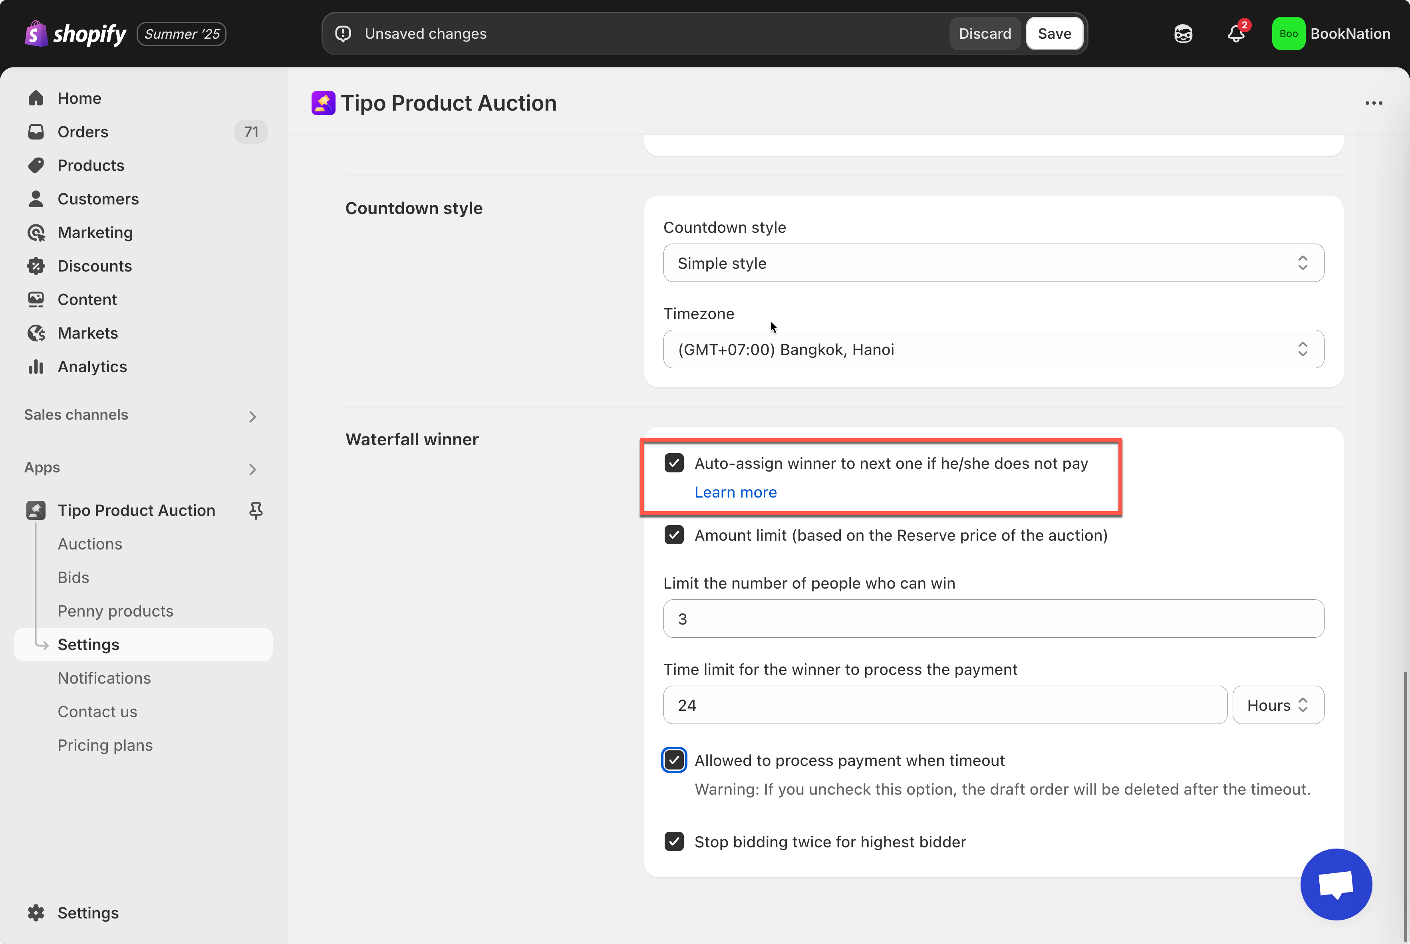1410x944 pixels.
Task: Open the blue chat support bubble
Action: pos(1335,884)
